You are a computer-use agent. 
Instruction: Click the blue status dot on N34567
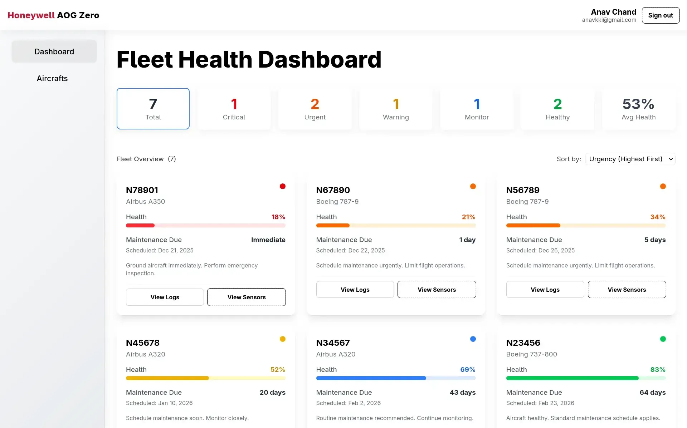473,339
